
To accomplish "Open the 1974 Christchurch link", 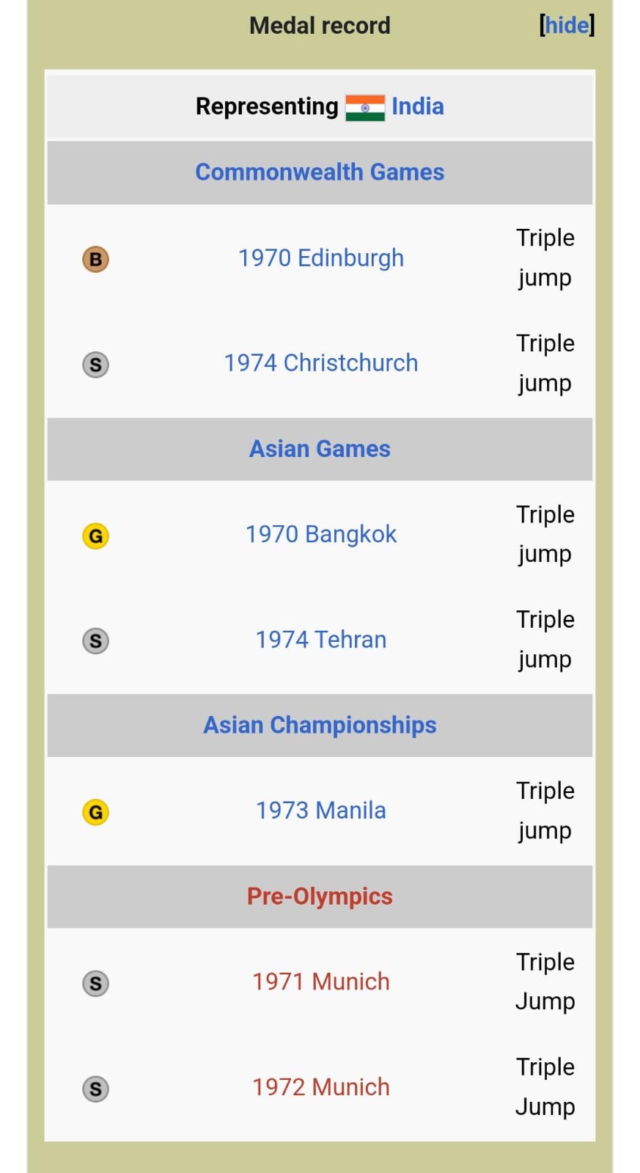I will (x=321, y=363).
